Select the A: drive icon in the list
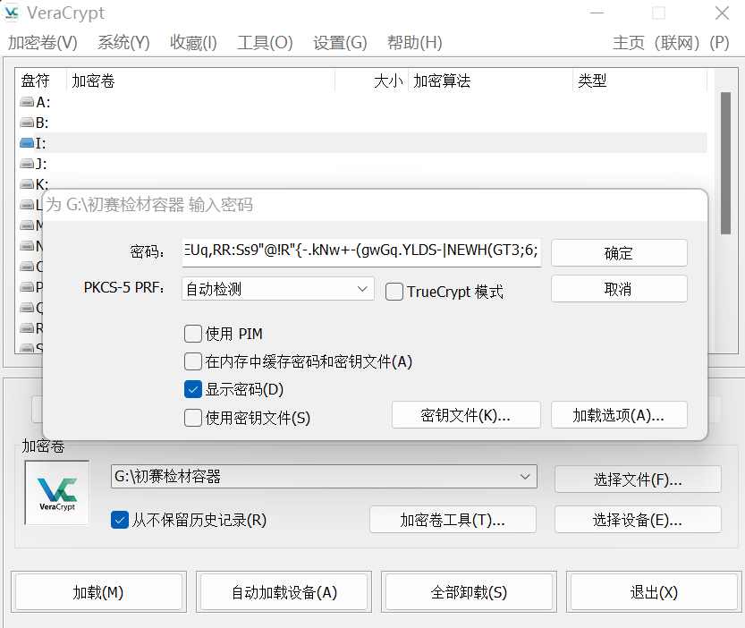The width and height of the screenshot is (745, 628). point(27,102)
